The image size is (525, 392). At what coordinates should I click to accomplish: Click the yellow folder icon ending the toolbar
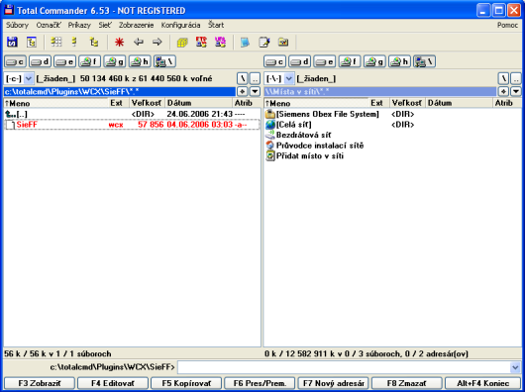coord(283,43)
